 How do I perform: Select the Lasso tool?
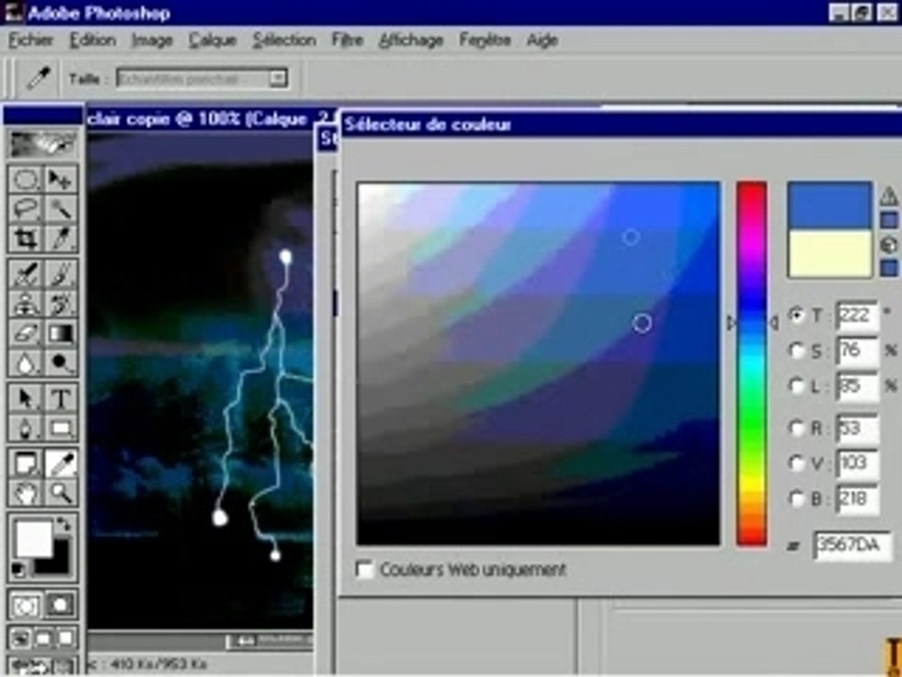point(24,209)
